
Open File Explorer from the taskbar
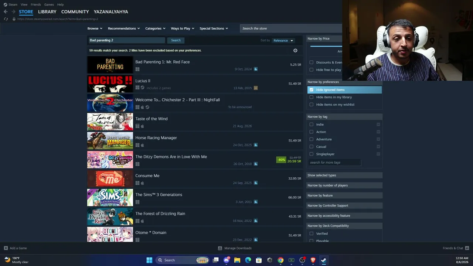tap(237, 260)
